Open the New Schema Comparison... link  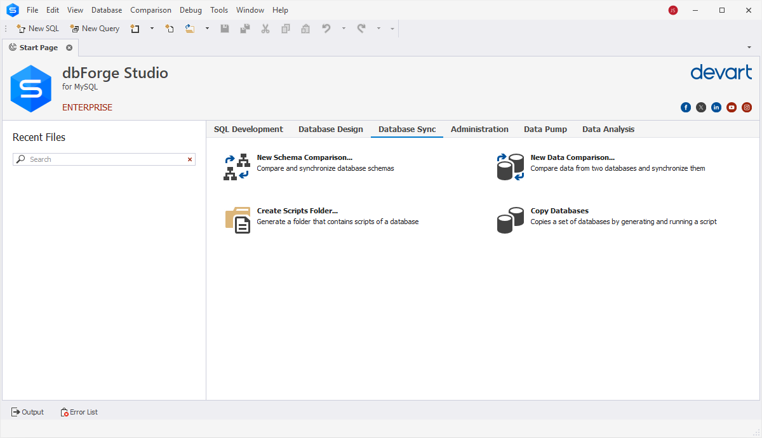pyautogui.click(x=304, y=157)
